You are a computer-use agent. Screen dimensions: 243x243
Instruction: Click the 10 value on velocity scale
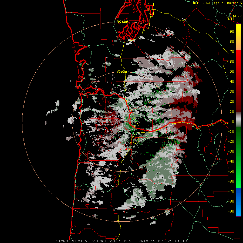232,112
